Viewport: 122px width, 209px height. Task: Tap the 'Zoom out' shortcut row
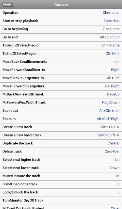pos(61,111)
